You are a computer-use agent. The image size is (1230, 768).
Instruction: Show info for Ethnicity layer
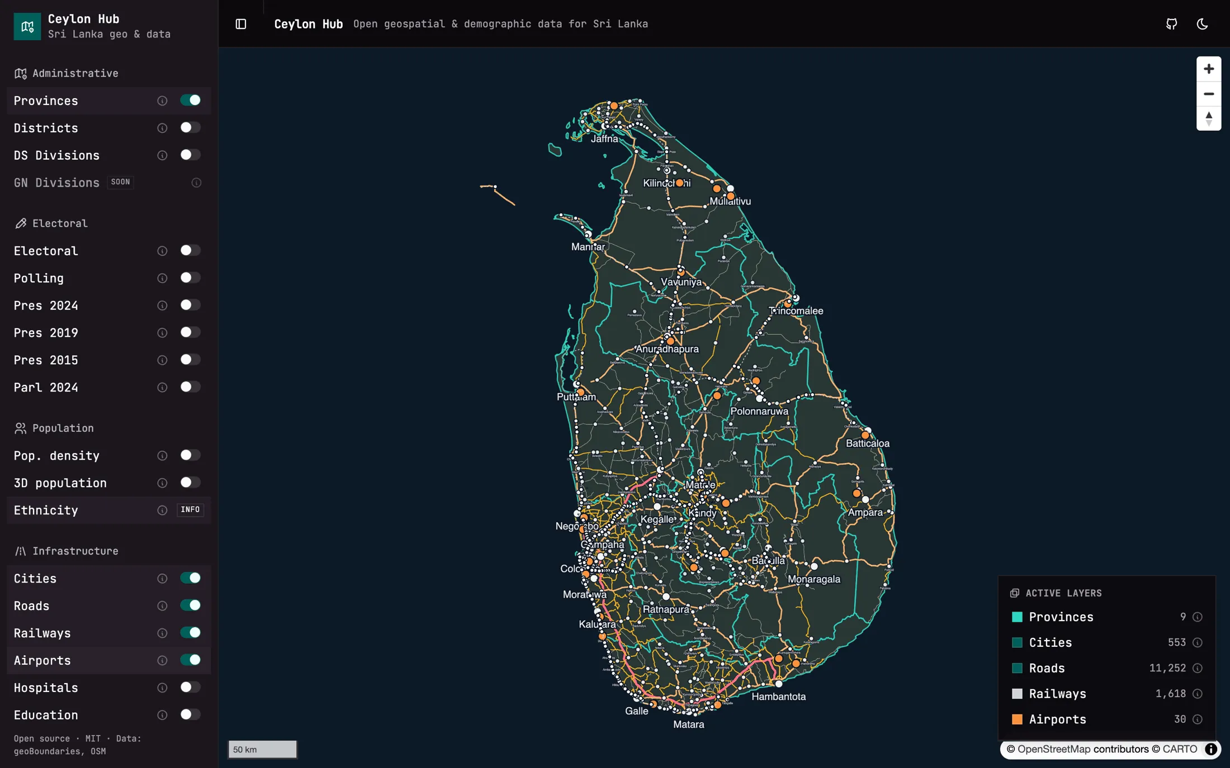click(162, 511)
